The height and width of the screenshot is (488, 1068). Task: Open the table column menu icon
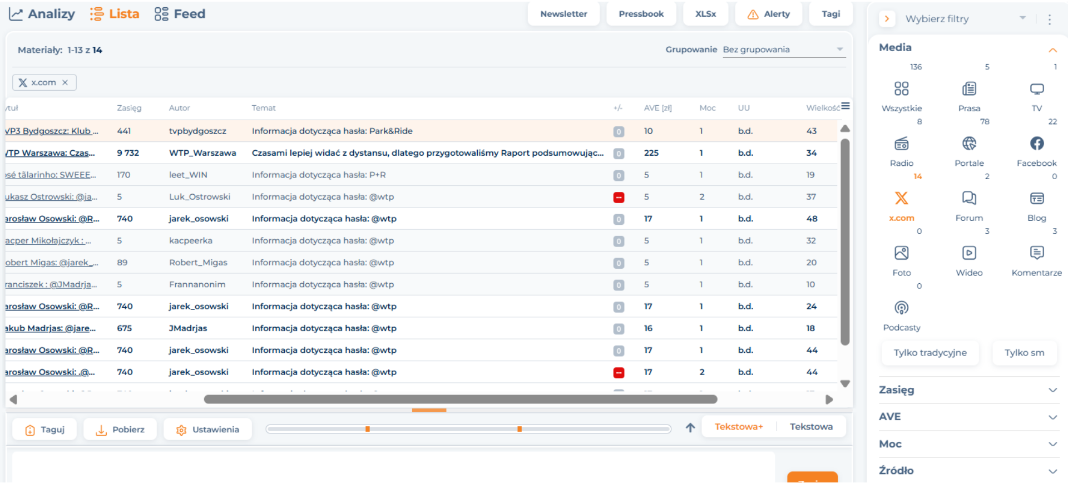pos(845,106)
